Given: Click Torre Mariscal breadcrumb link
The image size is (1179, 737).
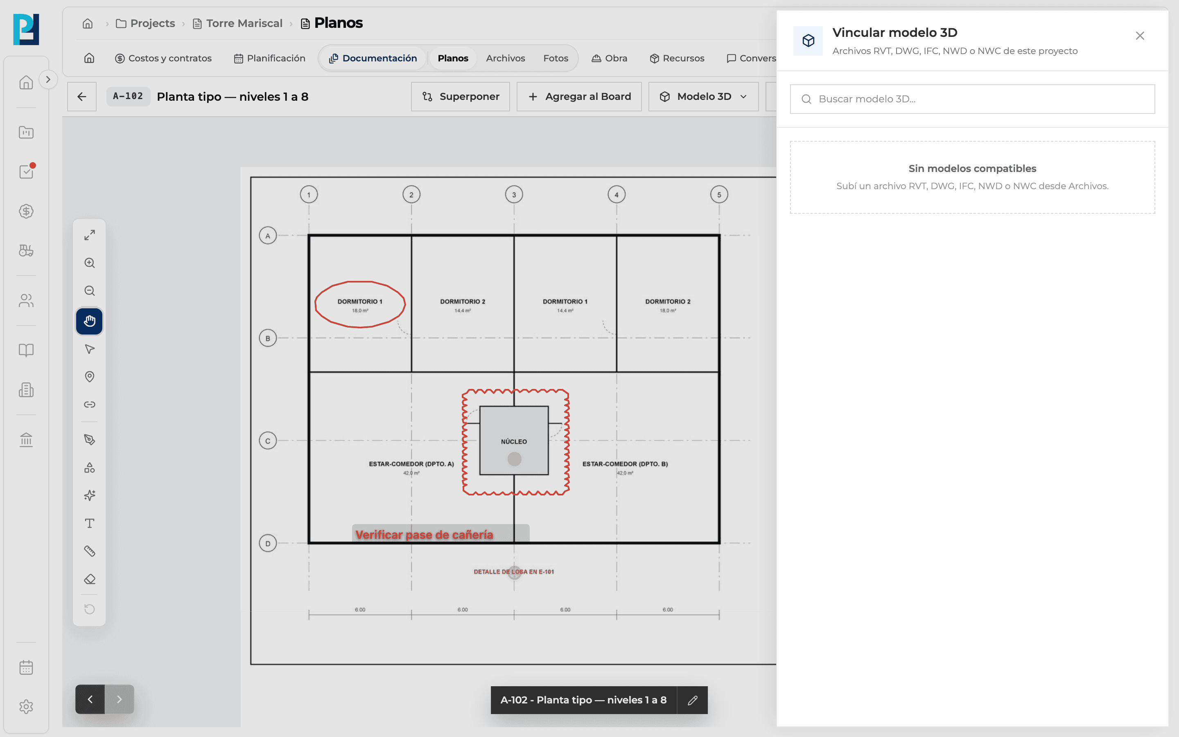Looking at the screenshot, I should click(238, 23).
